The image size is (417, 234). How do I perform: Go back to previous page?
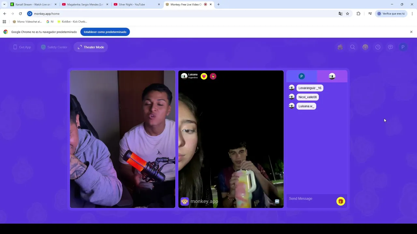click(5, 14)
